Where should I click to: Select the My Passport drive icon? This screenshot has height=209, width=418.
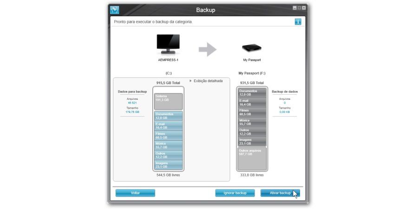pyautogui.click(x=252, y=48)
